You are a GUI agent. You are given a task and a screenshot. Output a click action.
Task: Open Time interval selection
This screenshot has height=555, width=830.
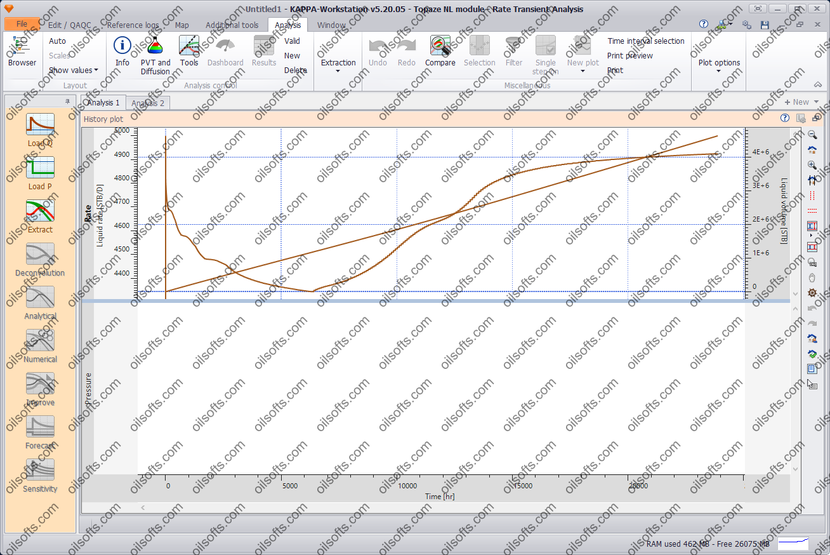[x=646, y=41]
